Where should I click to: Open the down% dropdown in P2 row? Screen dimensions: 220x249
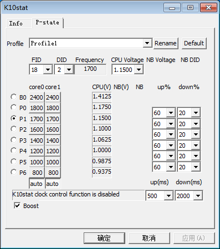[x=196, y=134]
